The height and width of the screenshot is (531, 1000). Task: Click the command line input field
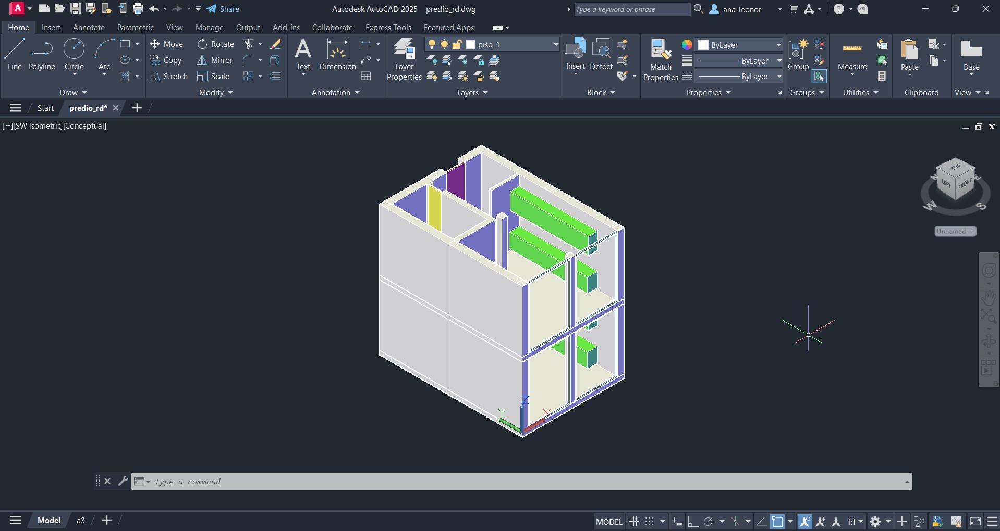tap(521, 482)
